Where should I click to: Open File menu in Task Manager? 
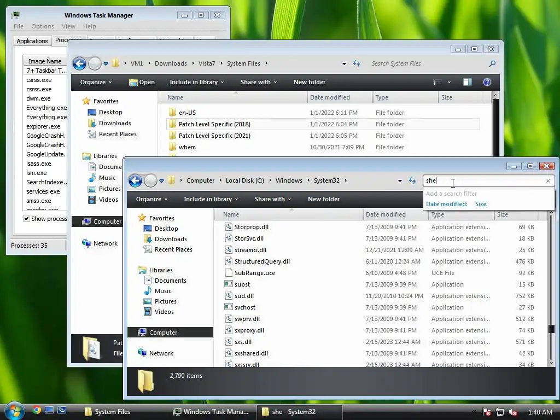pyautogui.click(x=19, y=26)
